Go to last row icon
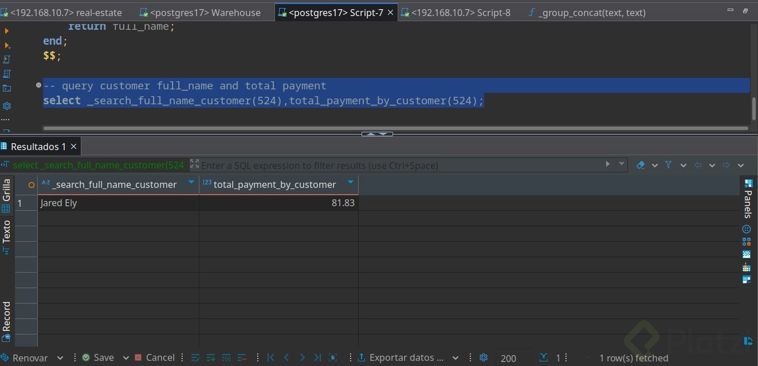Image resolution: width=758 pixels, height=366 pixels. (317, 357)
